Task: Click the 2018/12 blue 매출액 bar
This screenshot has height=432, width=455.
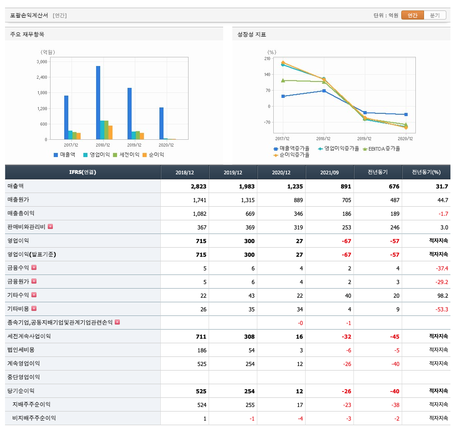Action: [98, 102]
